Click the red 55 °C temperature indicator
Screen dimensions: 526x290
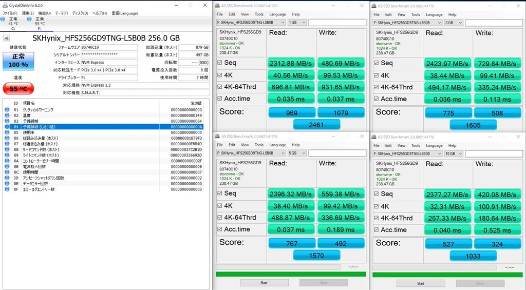[x=18, y=89]
